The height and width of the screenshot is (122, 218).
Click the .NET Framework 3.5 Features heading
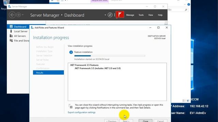click(84, 65)
